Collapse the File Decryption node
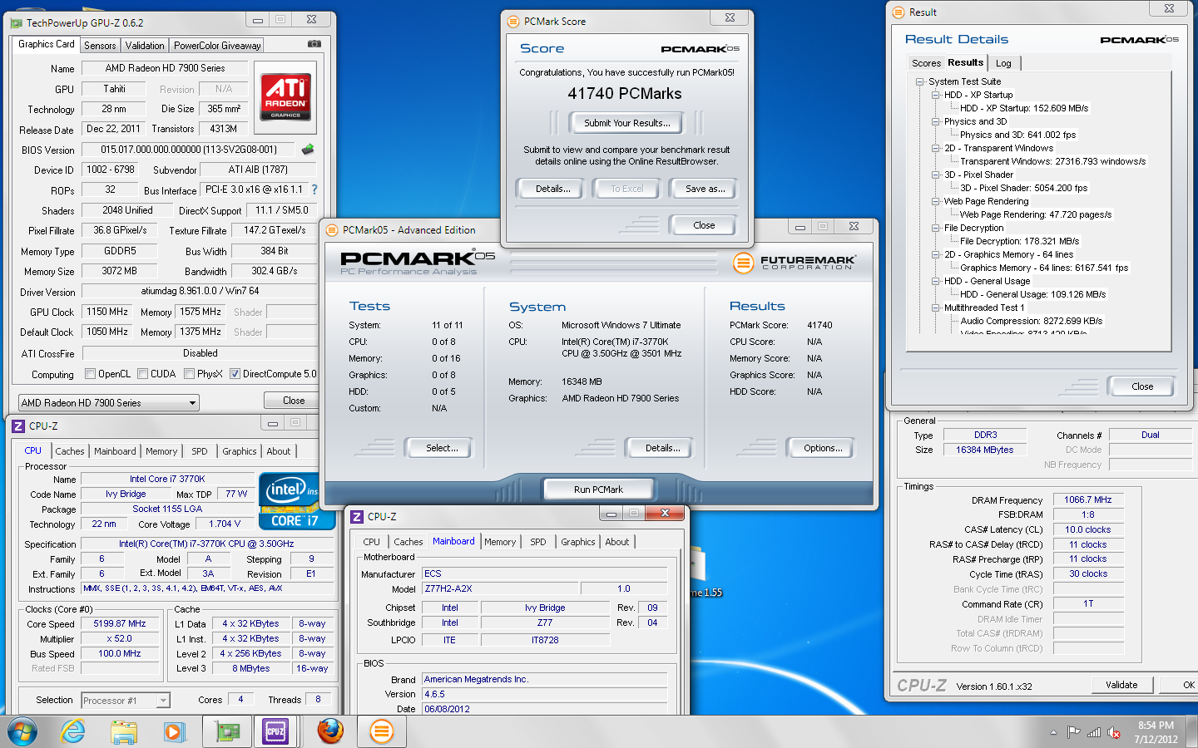 tap(936, 228)
